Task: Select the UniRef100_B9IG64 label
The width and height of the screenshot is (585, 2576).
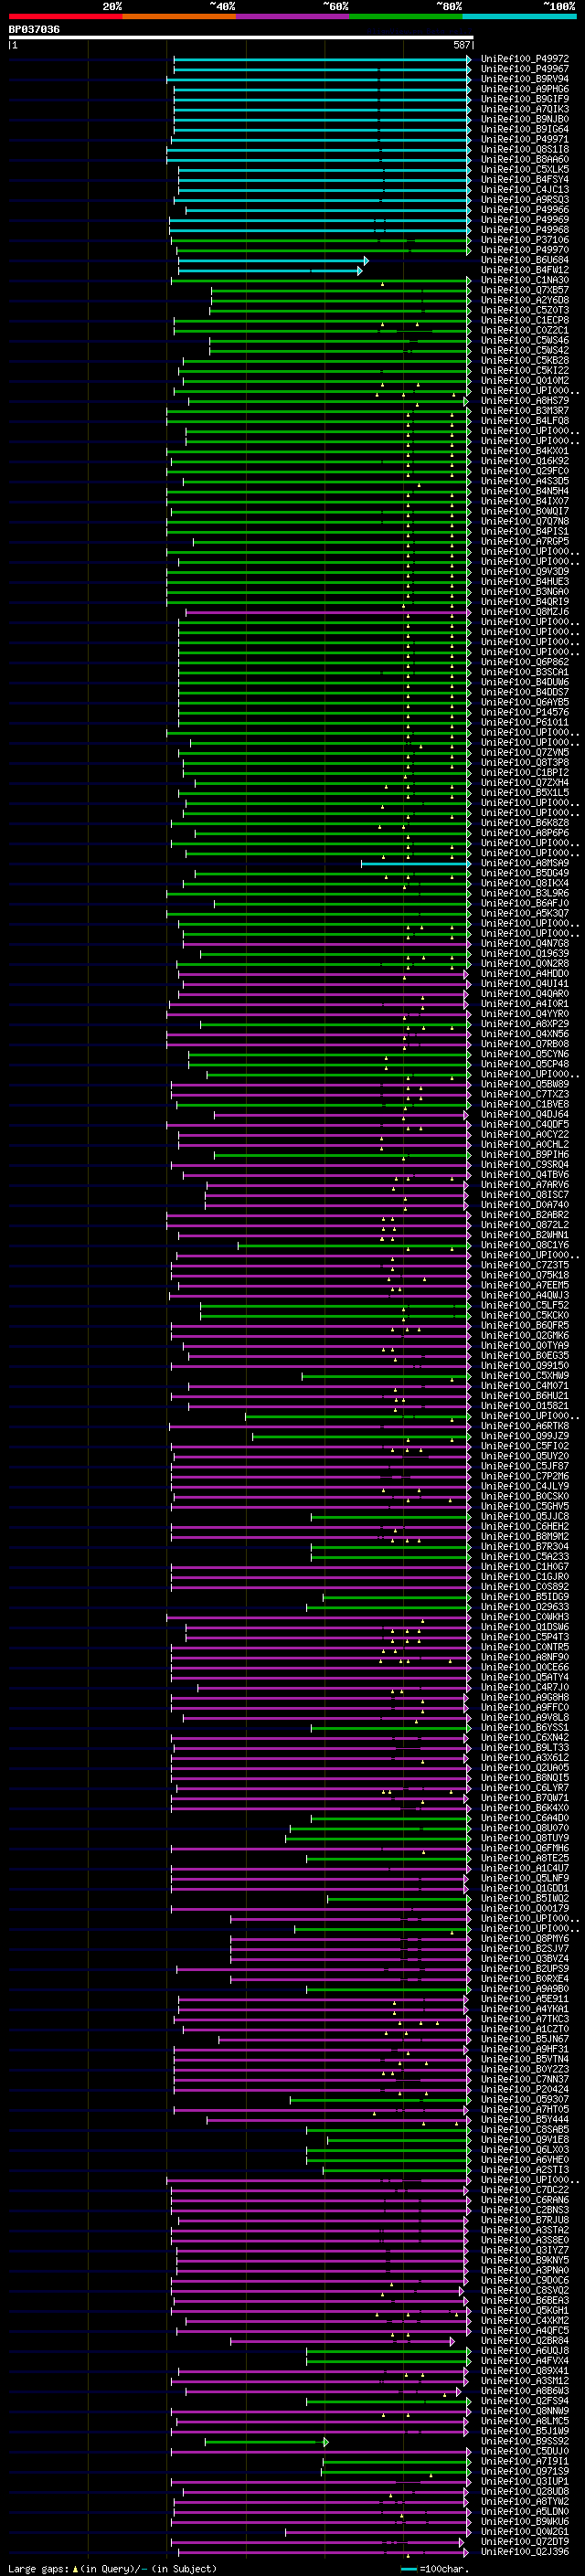Action: click(x=524, y=129)
